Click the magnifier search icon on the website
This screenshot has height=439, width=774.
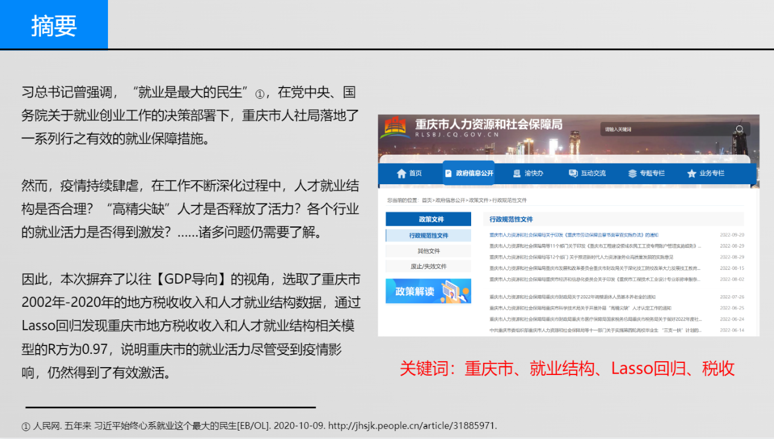click(x=740, y=129)
